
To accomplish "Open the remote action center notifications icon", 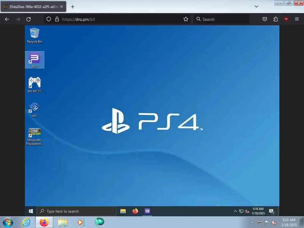I will point(271,211).
